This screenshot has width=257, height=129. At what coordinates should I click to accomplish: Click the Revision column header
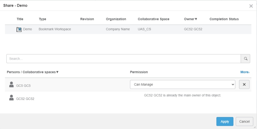(x=87, y=19)
